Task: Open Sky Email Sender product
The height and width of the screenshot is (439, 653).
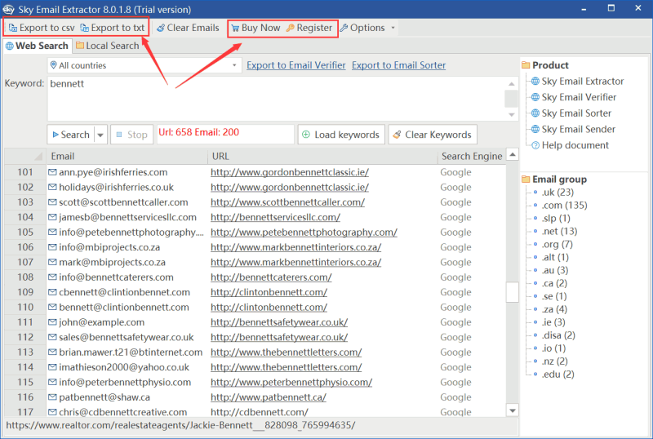Action: tap(578, 129)
